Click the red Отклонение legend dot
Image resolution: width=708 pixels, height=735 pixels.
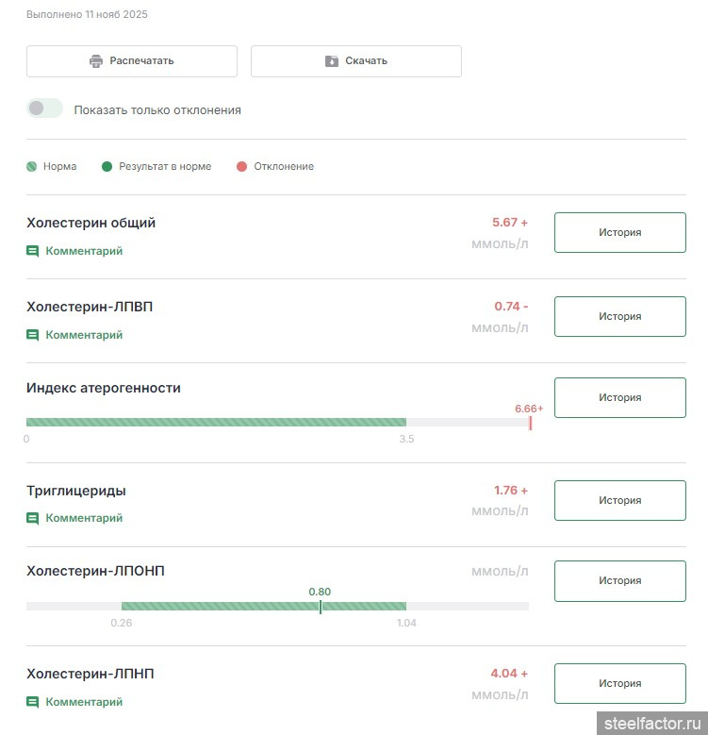[x=241, y=167]
